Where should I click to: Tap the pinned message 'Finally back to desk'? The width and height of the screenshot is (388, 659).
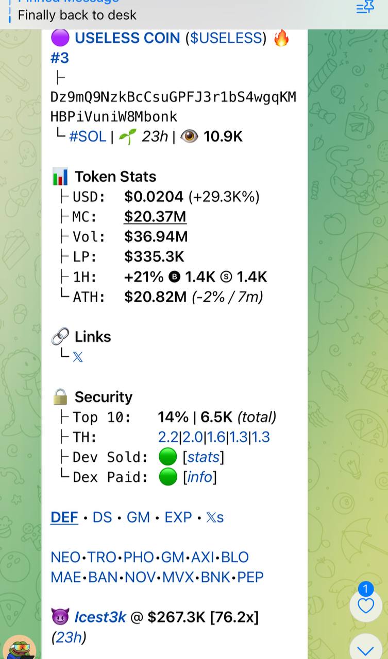77,15
